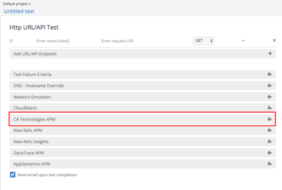Viewport: 282px width, 190px height.
Task: Click the puzzle icon for Test Failure Criteria
Action: [x=270, y=74]
